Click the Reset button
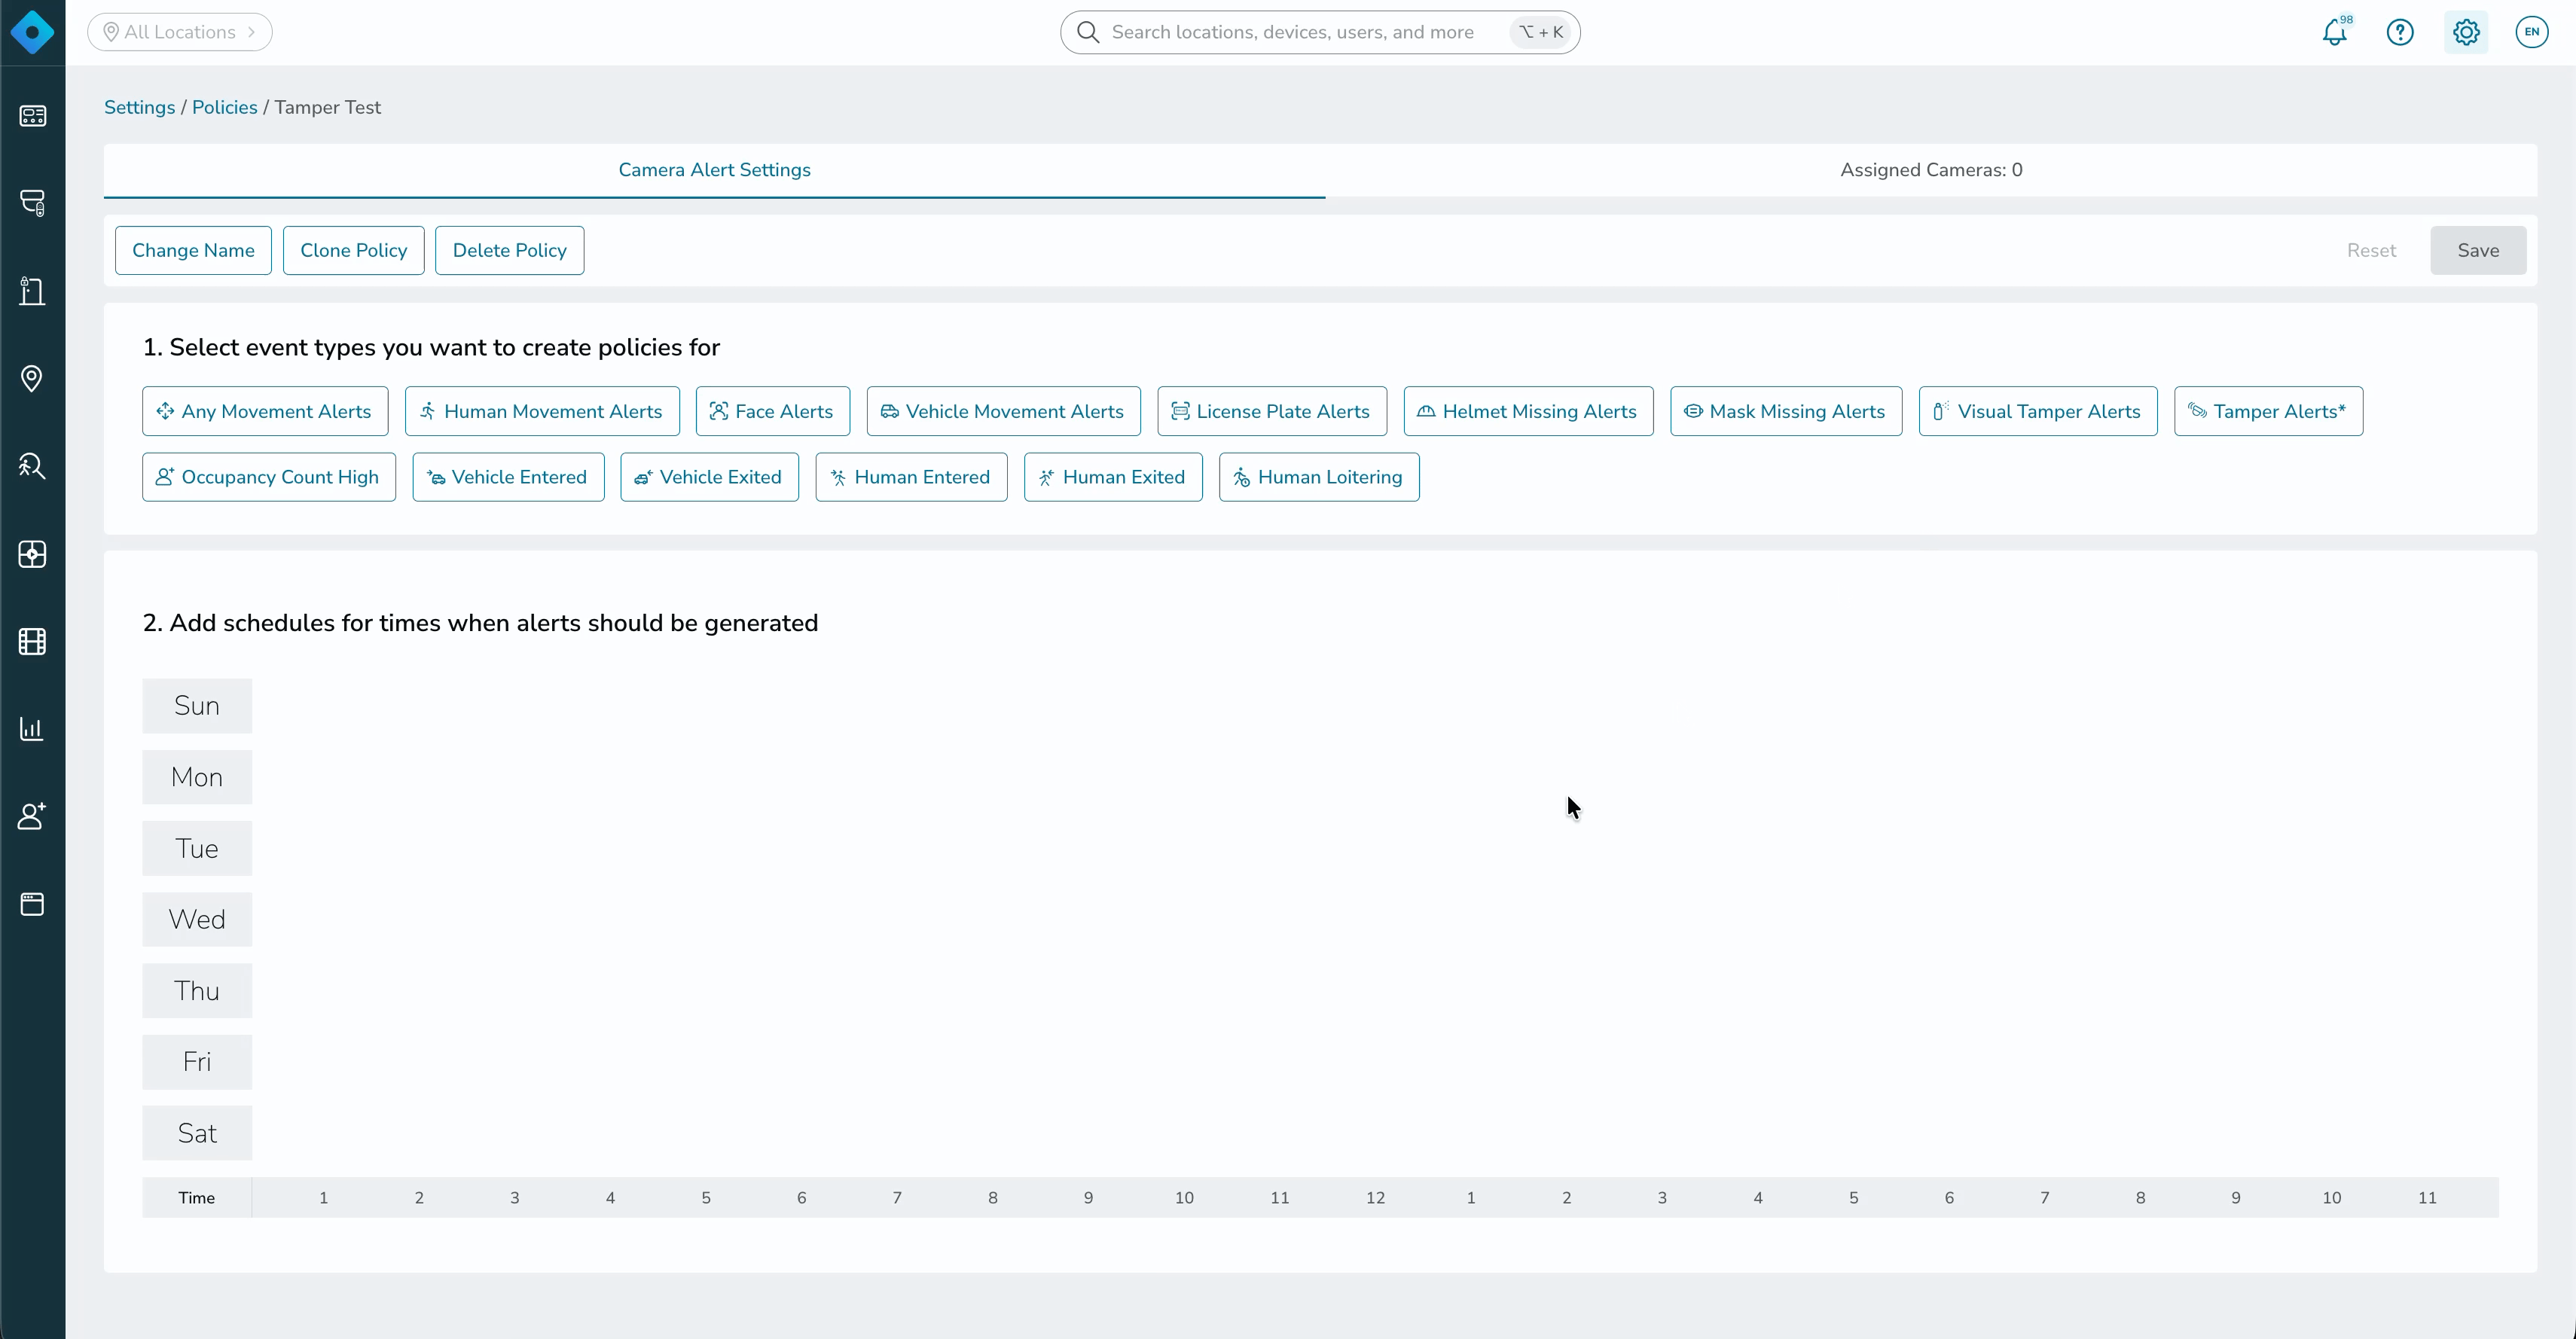This screenshot has height=1339, width=2576. (2371, 250)
